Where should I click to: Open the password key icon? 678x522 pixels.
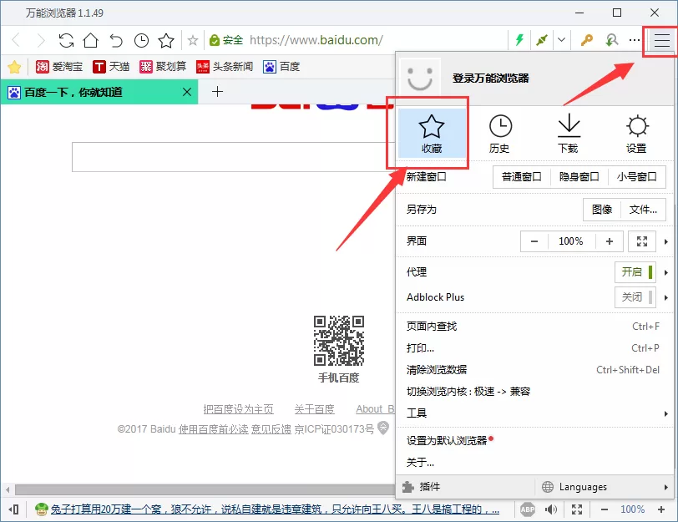tap(587, 40)
